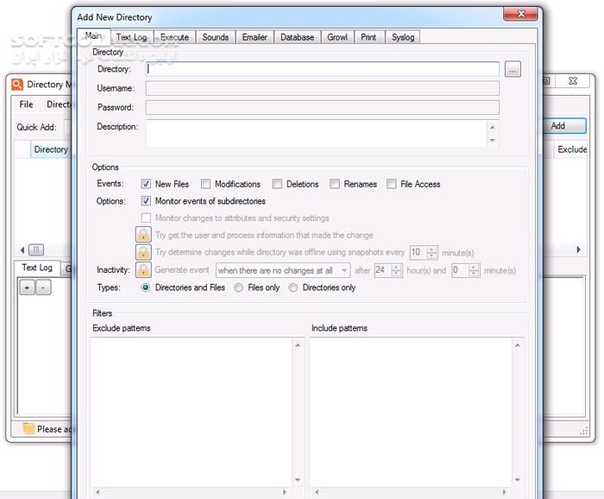
Task: Click inside the Directory path field
Action: (323, 69)
